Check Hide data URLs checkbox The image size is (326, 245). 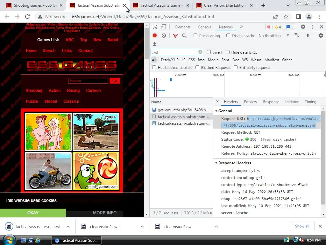[228, 52]
